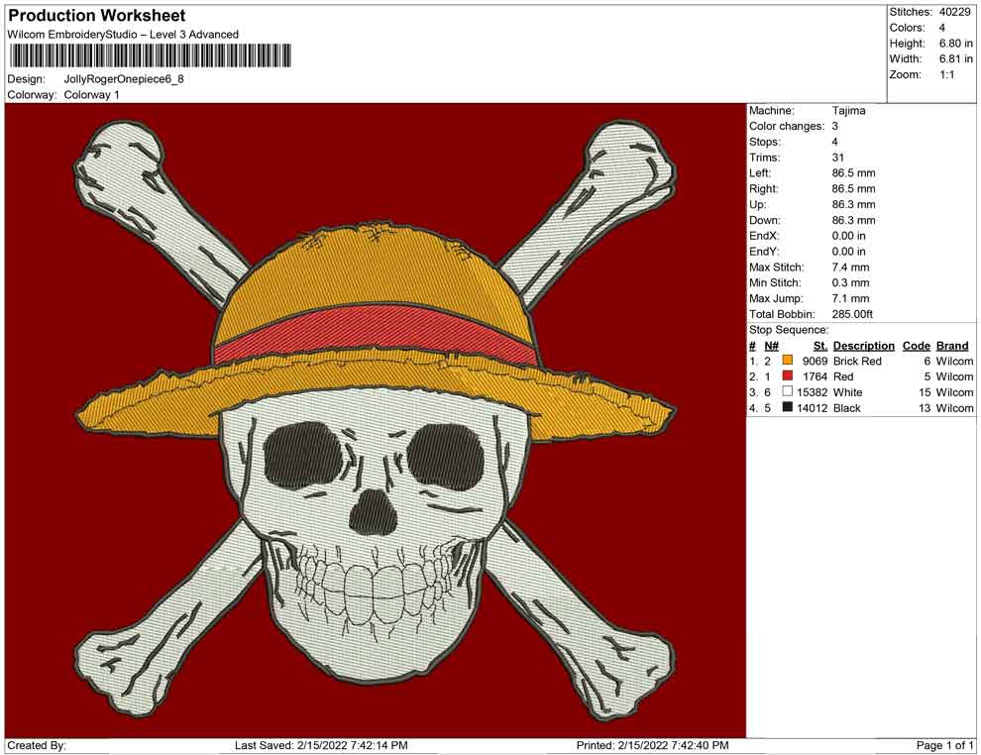Click the 'St.' column header

tap(820, 346)
